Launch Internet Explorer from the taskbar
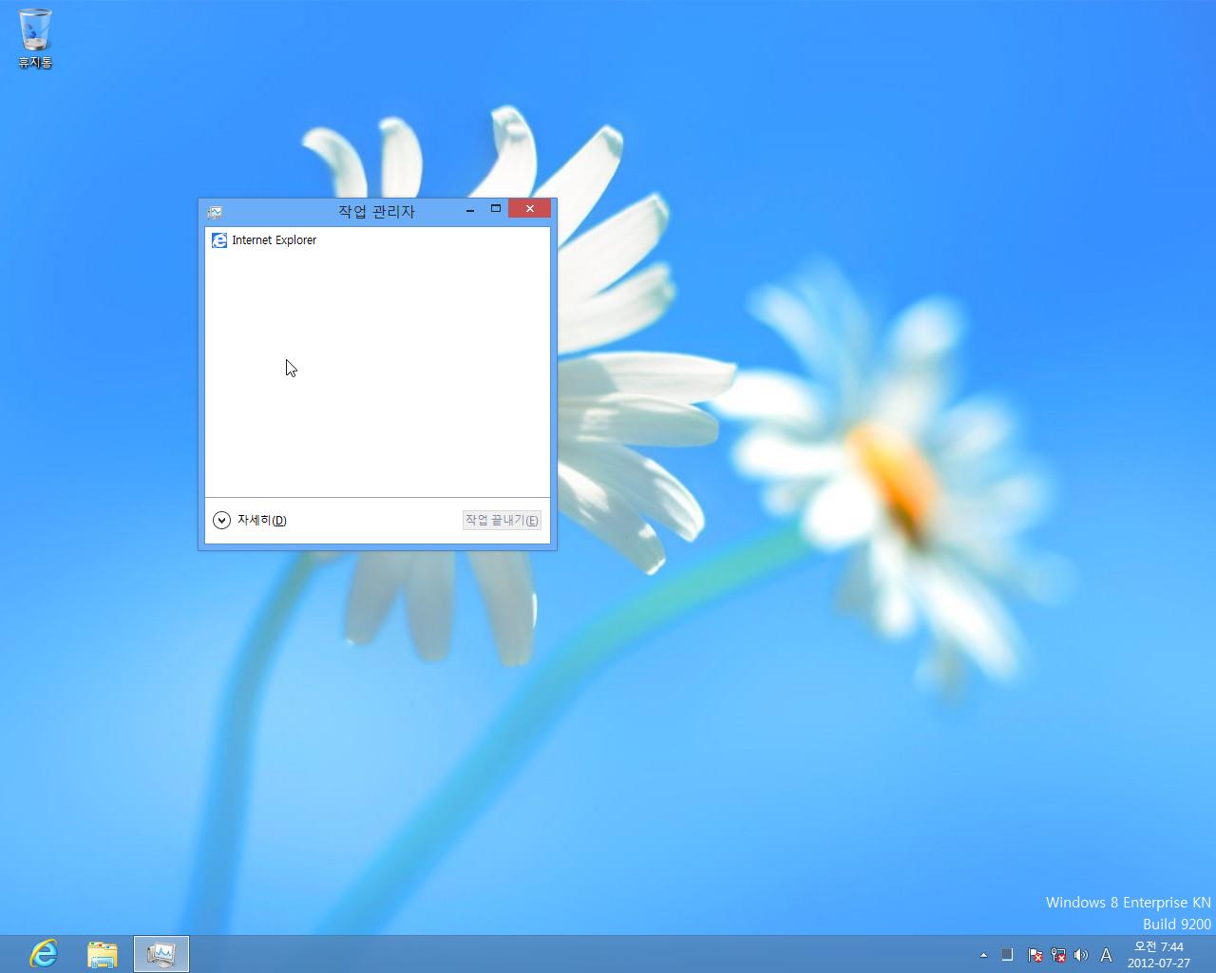The height and width of the screenshot is (973, 1216). pyautogui.click(x=44, y=954)
